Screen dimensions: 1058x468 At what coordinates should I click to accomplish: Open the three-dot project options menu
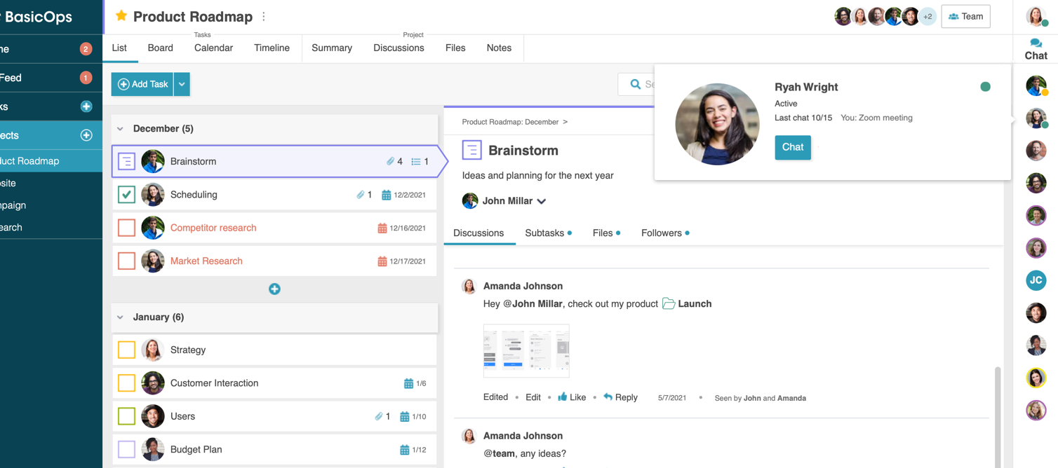click(x=264, y=16)
